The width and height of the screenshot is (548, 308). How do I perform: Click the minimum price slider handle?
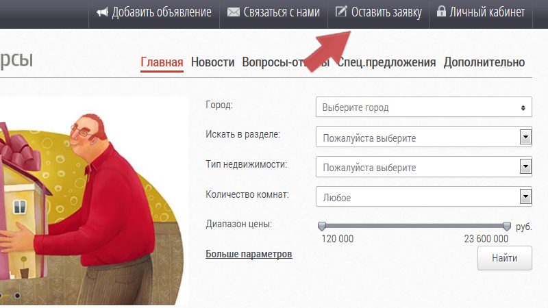(322, 226)
